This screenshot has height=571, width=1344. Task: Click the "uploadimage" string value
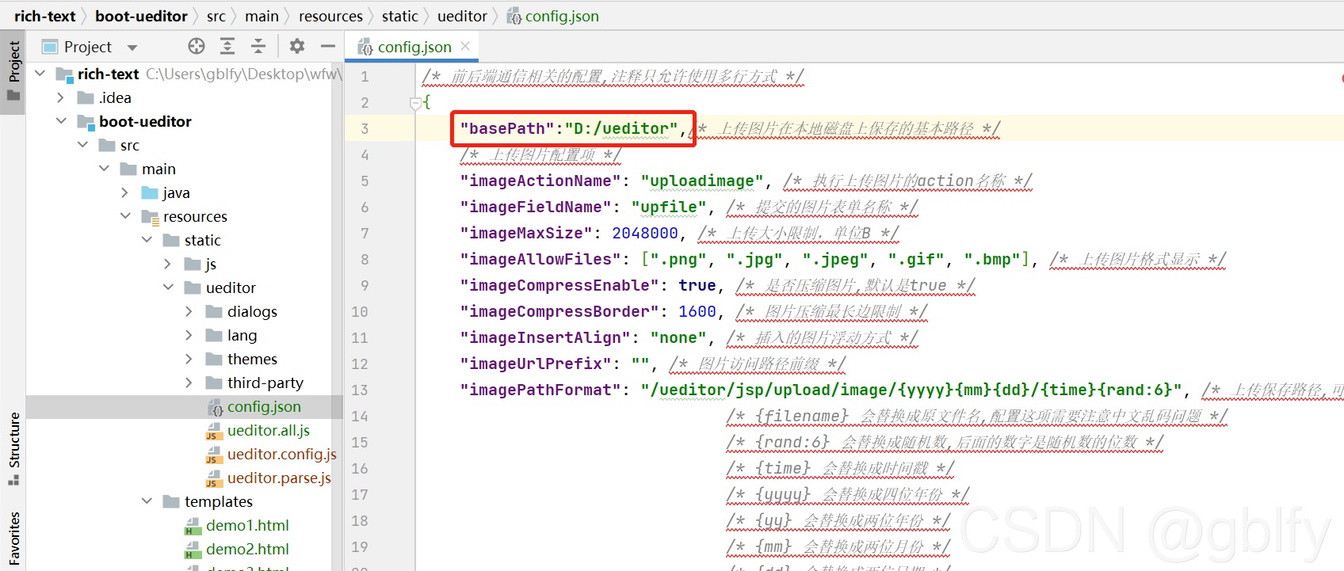tap(702, 181)
